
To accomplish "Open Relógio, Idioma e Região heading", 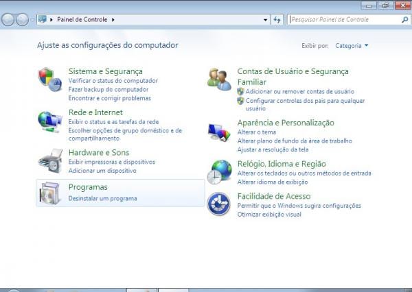I will 282,164.
